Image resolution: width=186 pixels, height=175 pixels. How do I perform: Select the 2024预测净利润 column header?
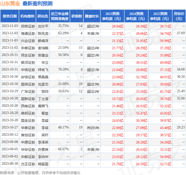[136, 16]
